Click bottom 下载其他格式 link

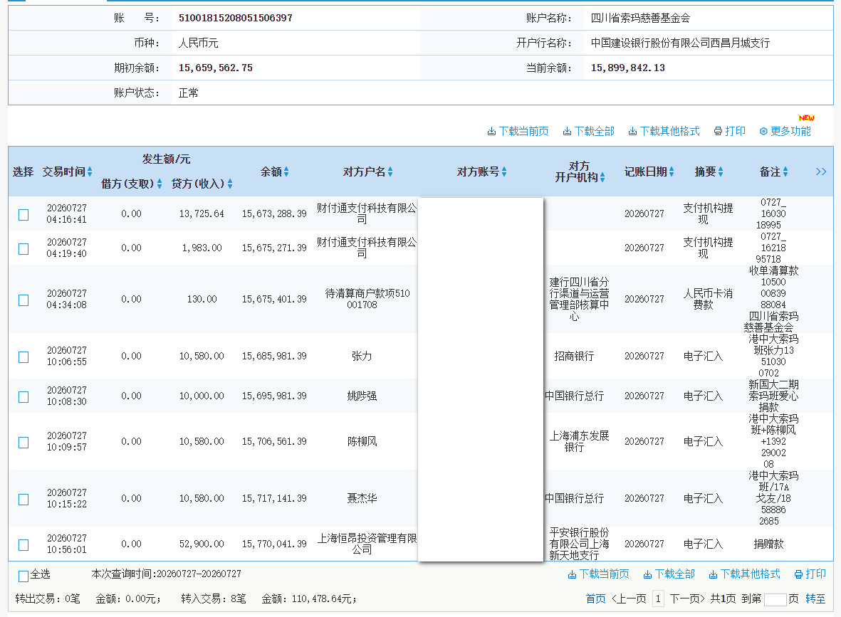[x=744, y=574]
